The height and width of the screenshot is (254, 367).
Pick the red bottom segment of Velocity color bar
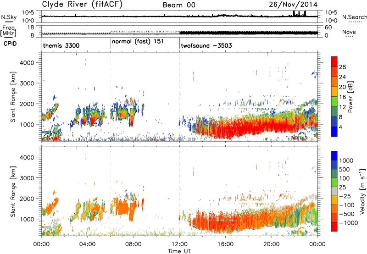pos(334,227)
